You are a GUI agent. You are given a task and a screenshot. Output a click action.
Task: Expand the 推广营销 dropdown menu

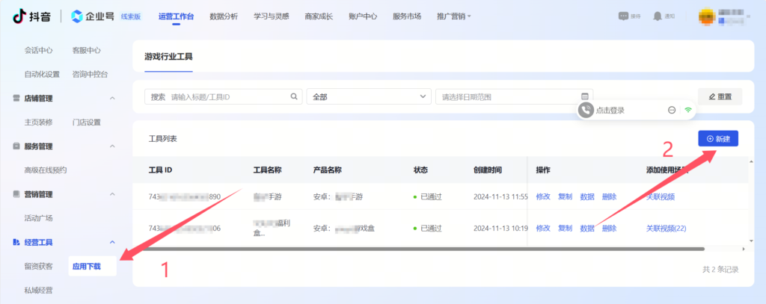[x=454, y=16]
